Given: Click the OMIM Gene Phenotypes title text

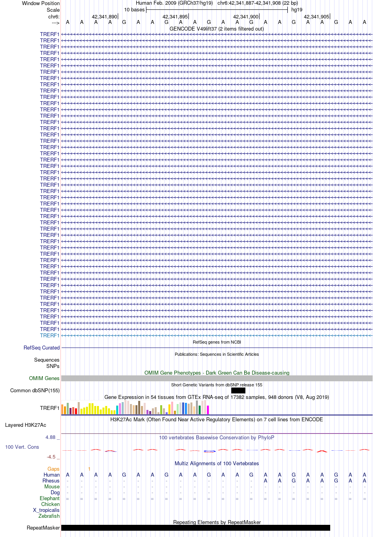Looking at the screenshot, I should [217, 373].
